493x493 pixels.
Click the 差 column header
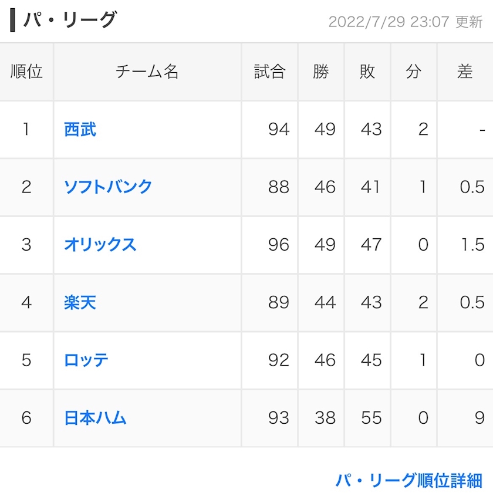click(465, 72)
